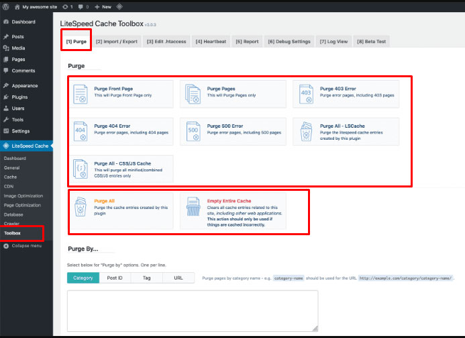Click the + New button in admin bar
The width and height of the screenshot is (465, 338).
(x=103, y=7)
